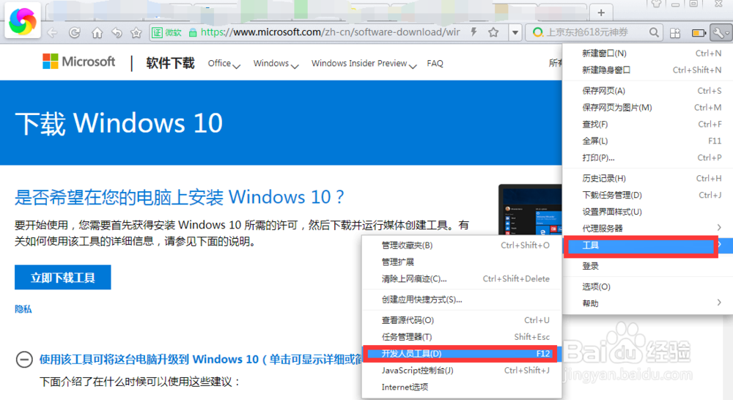Expand the Office navigation dropdown
Screen dimensions: 733x400
coord(224,64)
